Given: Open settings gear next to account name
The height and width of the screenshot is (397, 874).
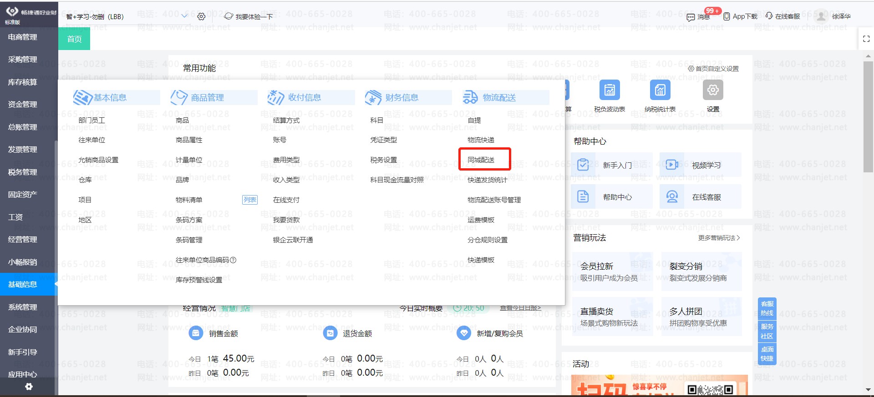Looking at the screenshot, I should [x=201, y=16].
